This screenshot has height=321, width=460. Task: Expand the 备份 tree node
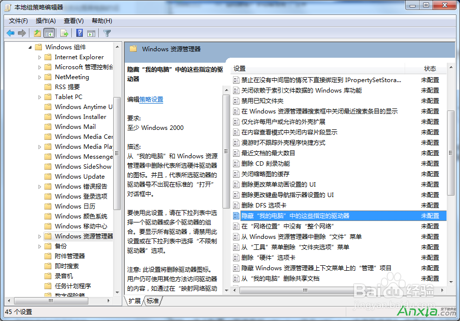tap(39, 246)
